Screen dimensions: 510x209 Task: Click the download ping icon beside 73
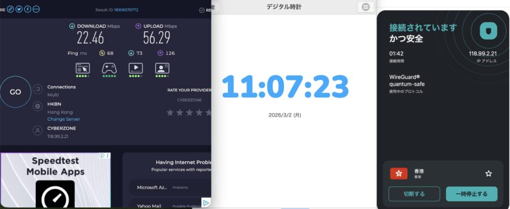point(131,53)
